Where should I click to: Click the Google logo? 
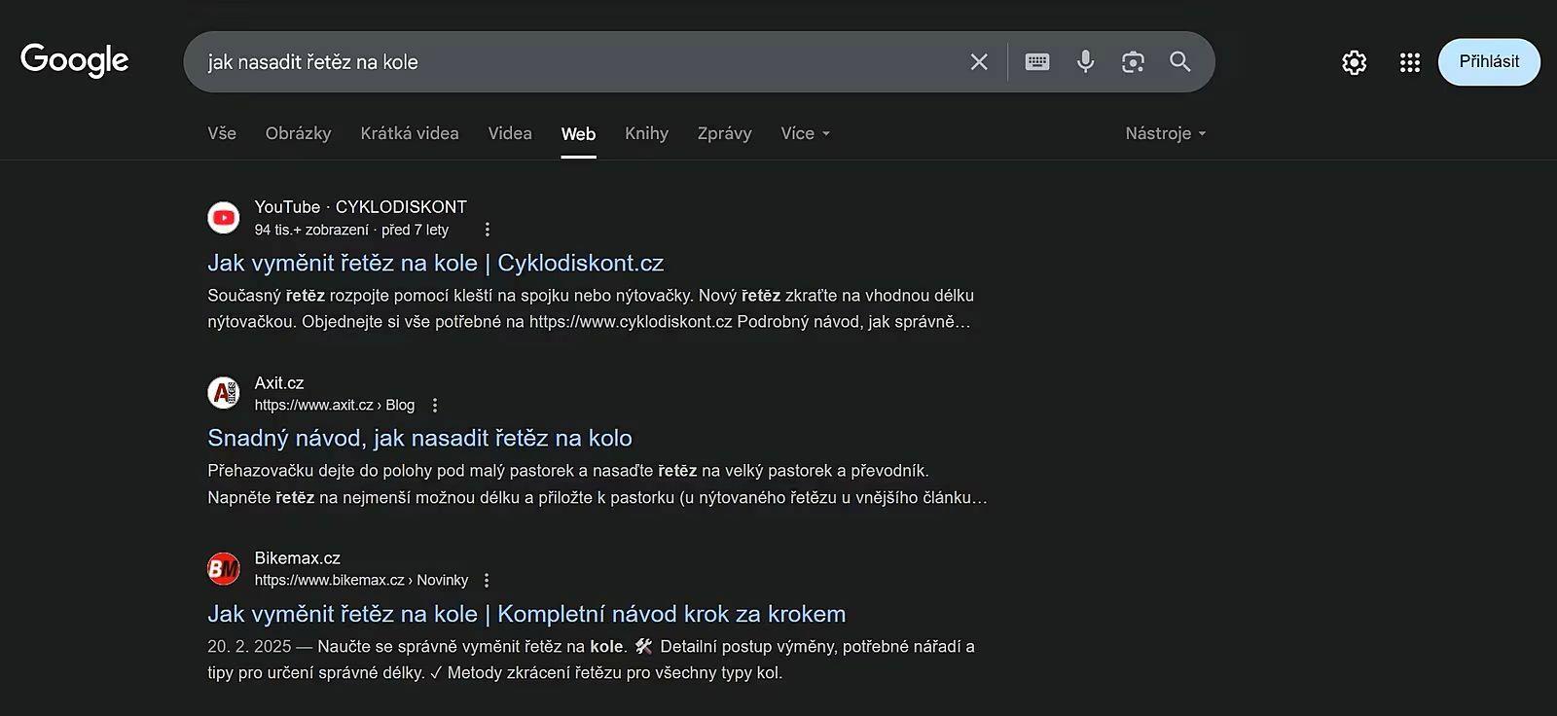click(74, 61)
